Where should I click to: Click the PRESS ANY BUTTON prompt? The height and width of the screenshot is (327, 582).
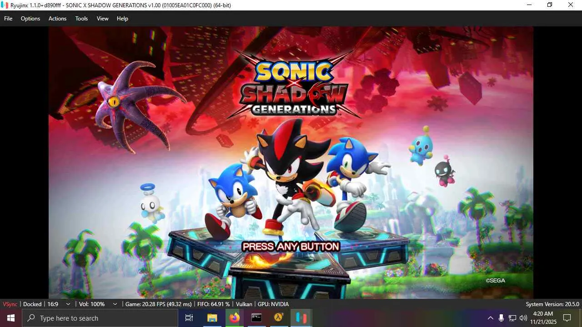[291, 247]
